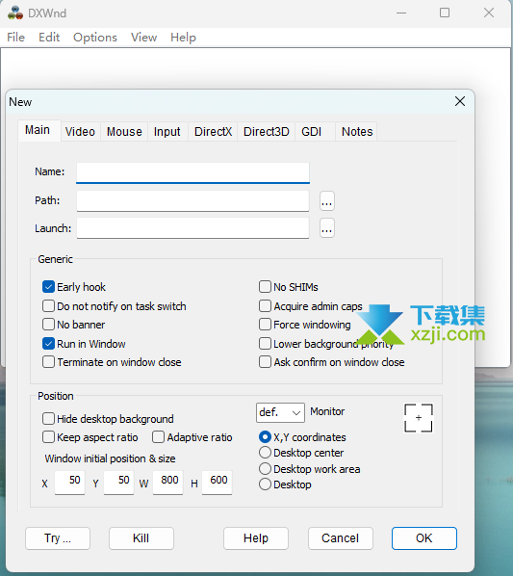Screen dimensions: 513x576
Task: Open the Options menu
Action: [x=95, y=38]
